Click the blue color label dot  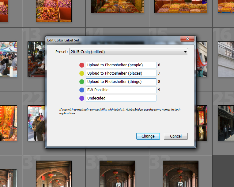[x=82, y=90]
